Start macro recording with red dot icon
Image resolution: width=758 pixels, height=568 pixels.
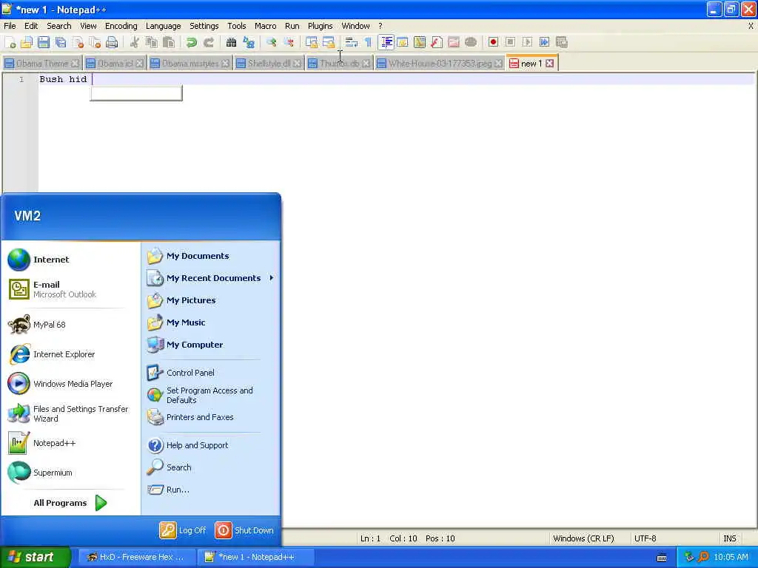click(493, 42)
